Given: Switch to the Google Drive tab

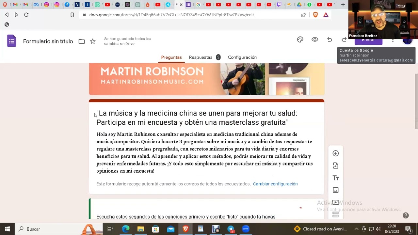Looking at the screenshot, I should coord(299,5).
